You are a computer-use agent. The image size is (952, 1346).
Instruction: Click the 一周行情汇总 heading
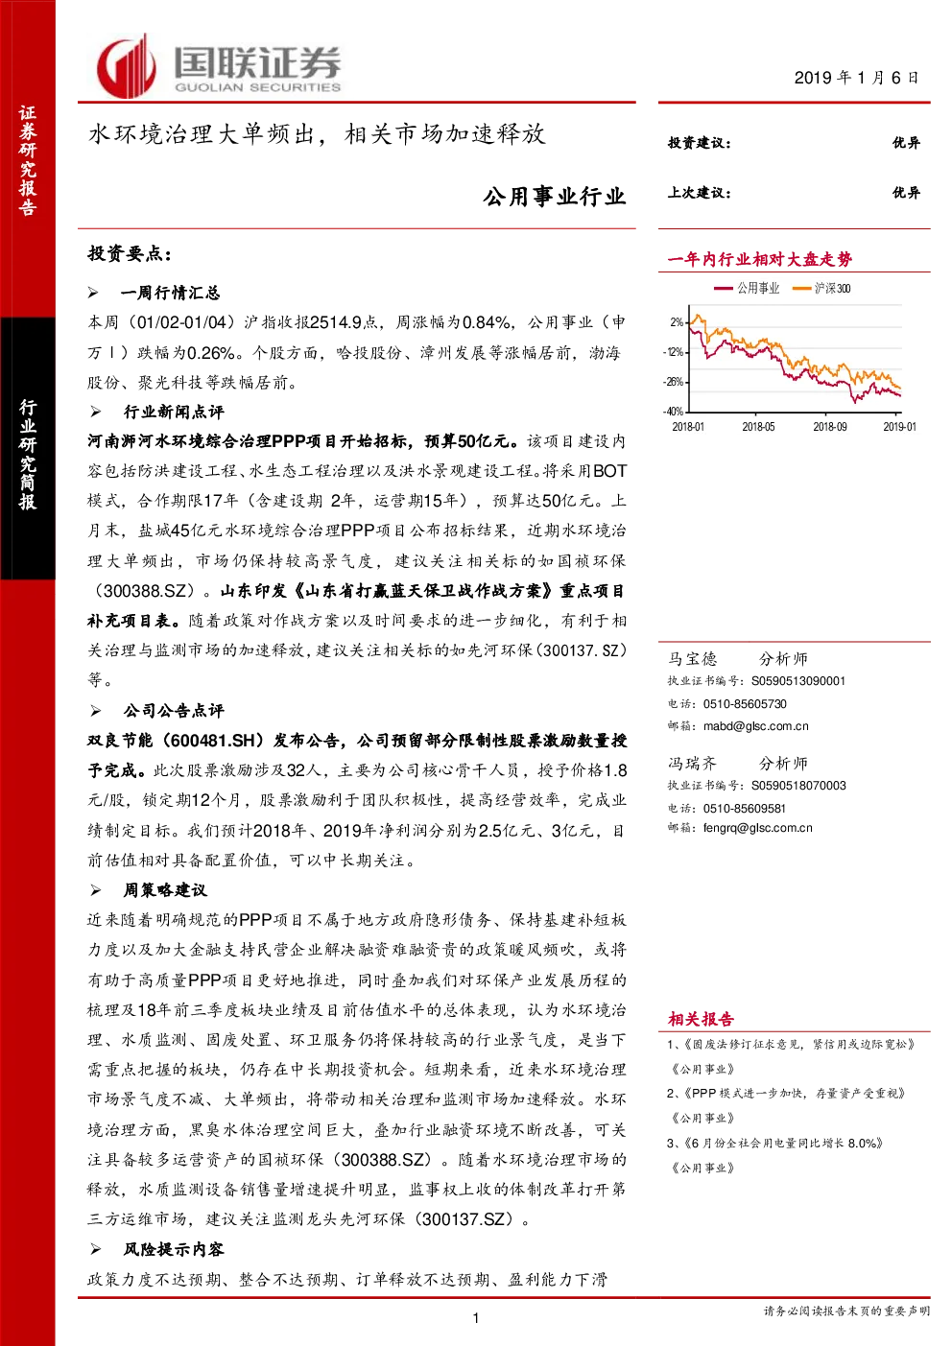click(171, 293)
